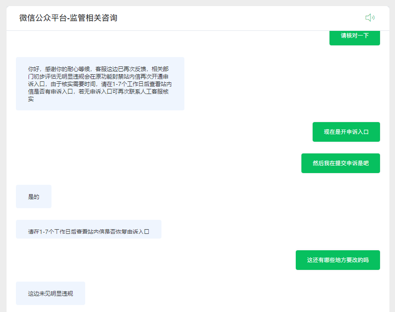Click the long reply starting 你好，感谢你的耐心等候
Image resolution: width=395 pixels, height=312 pixels.
point(100,84)
